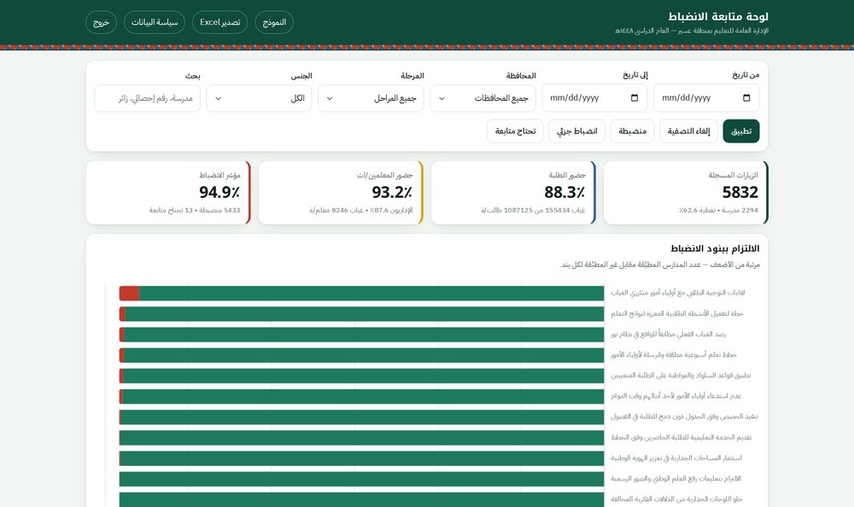Open calendar picker in من تاريخ field
Viewport: 854px width, 507px height.
746,98
